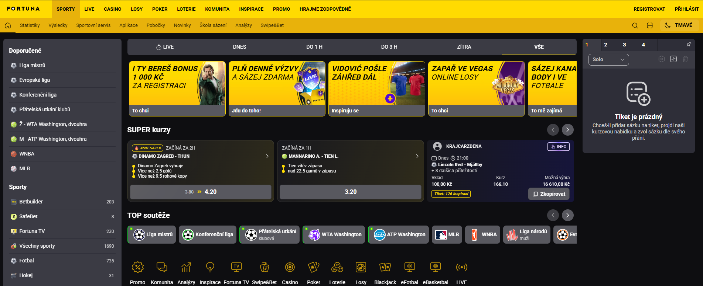
Task: Show previous TOP soutěže items
Action: coord(553,215)
